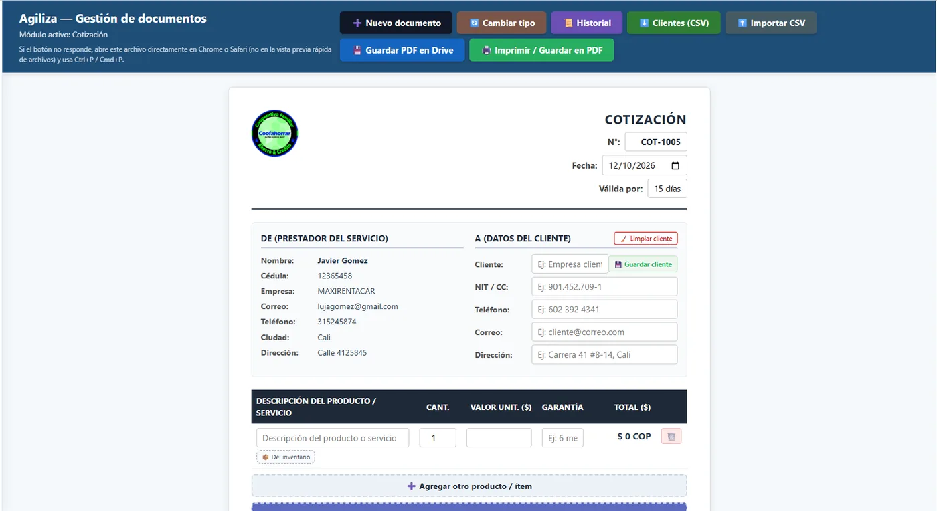Click the Módulo activo: Cotización label
Screen dimensions: 937x511
pyautogui.click(x=64, y=35)
